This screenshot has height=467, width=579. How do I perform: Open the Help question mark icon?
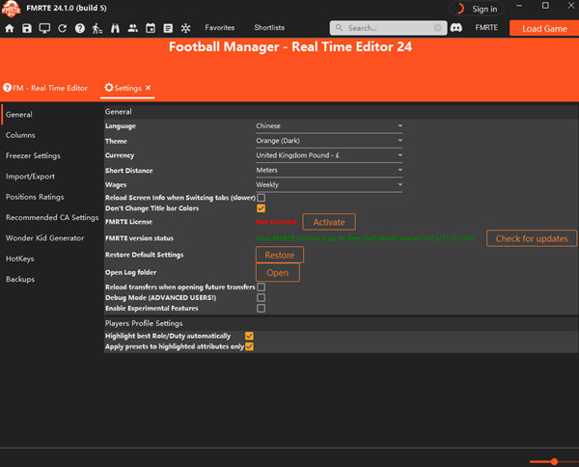80,28
